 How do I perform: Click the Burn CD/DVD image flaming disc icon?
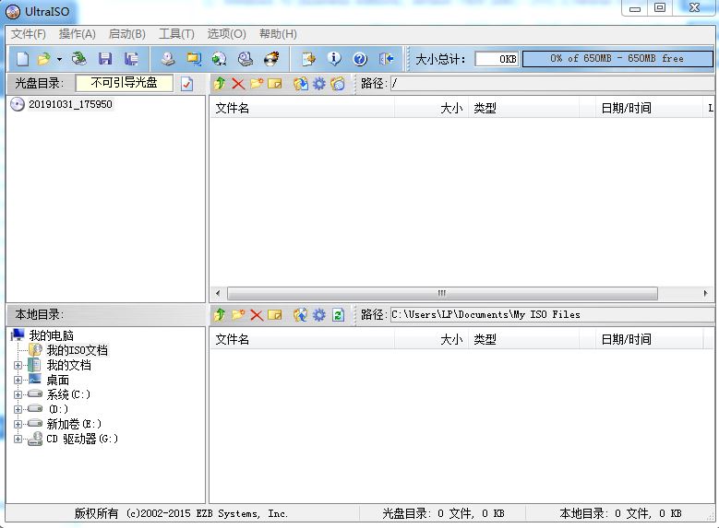(x=271, y=59)
